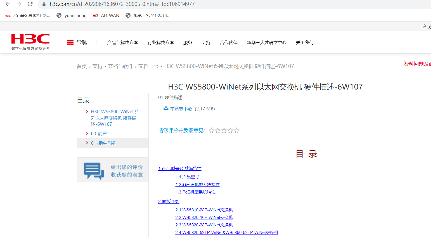This screenshot has width=431, height=237.
Task: Open the 合作伙伴 menu
Action: [x=229, y=43]
